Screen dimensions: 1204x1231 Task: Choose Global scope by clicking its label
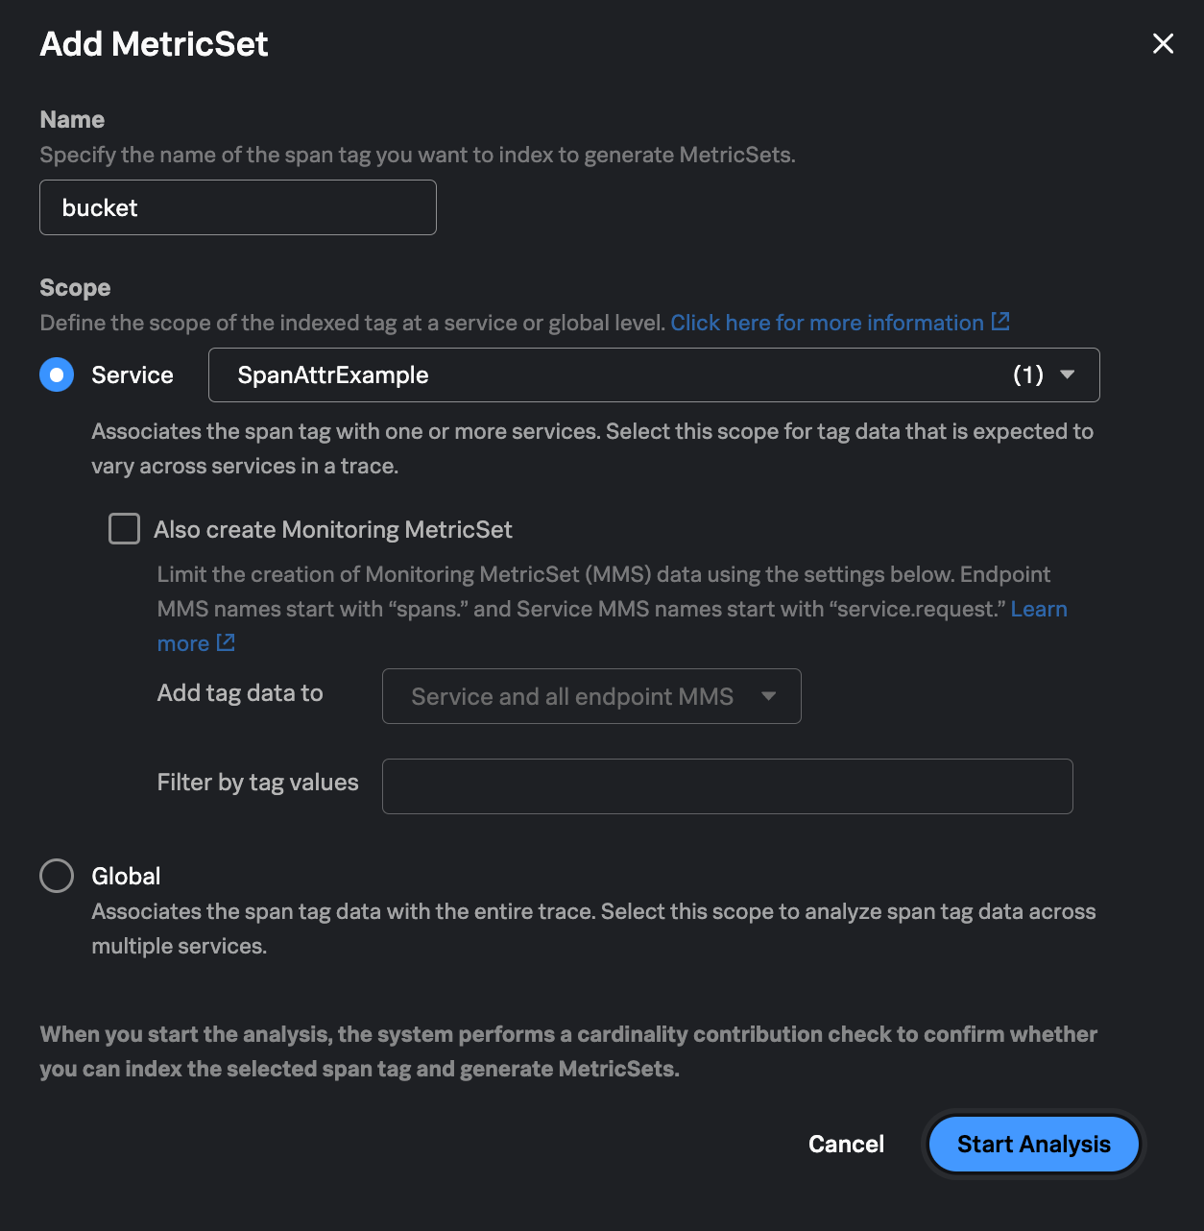click(128, 875)
